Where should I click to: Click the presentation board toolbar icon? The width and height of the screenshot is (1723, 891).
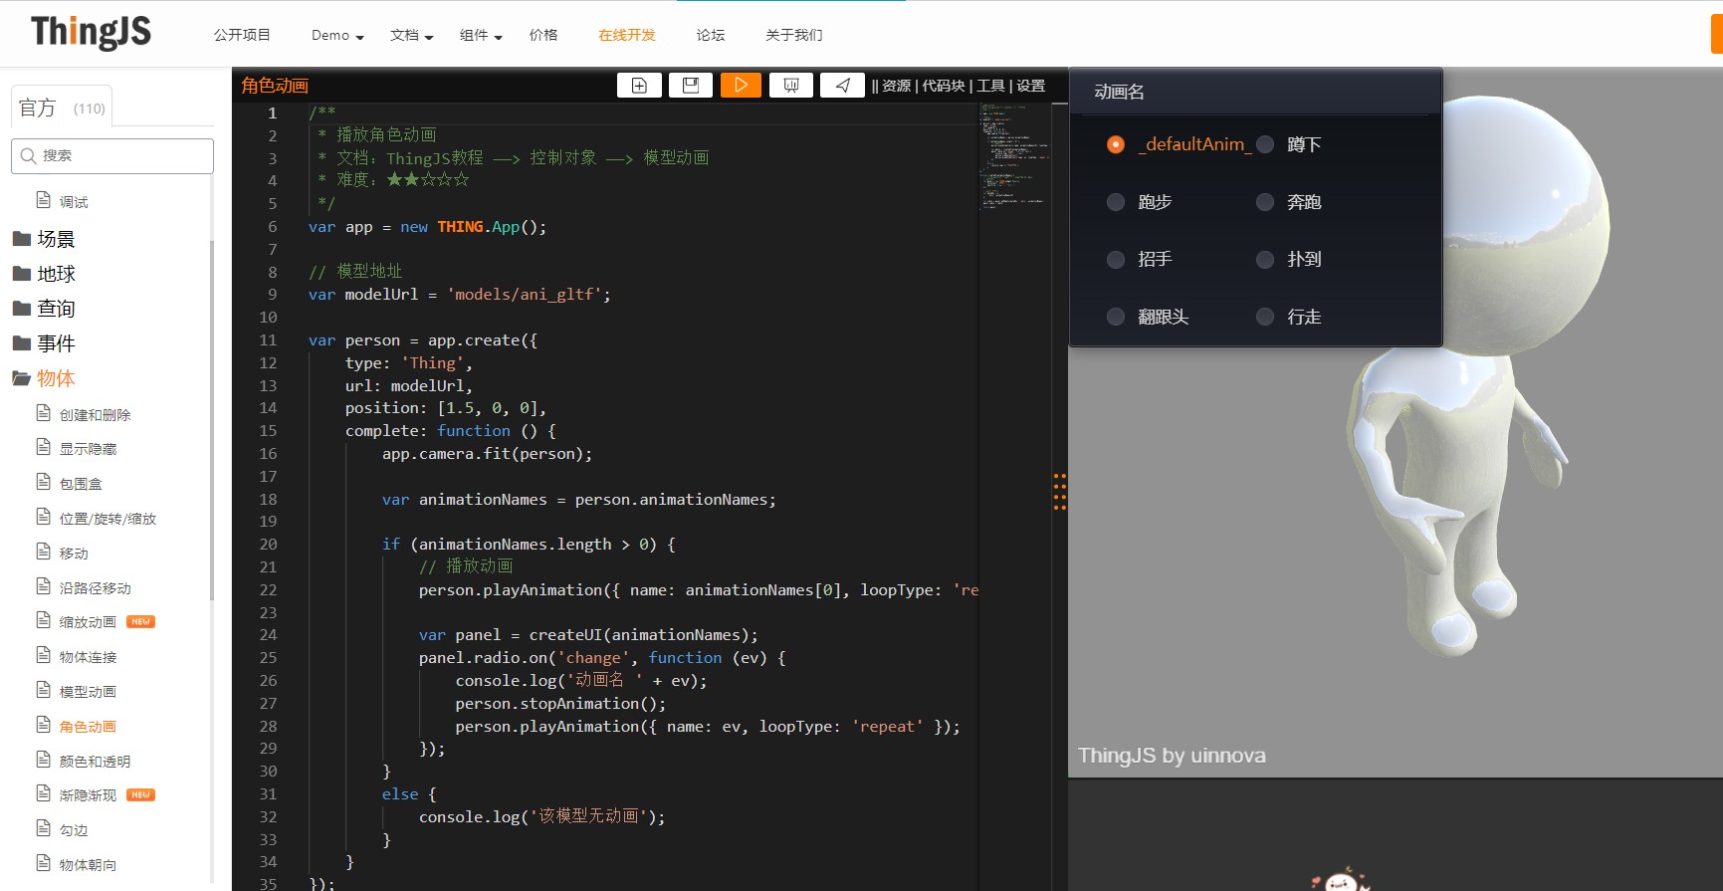[791, 85]
